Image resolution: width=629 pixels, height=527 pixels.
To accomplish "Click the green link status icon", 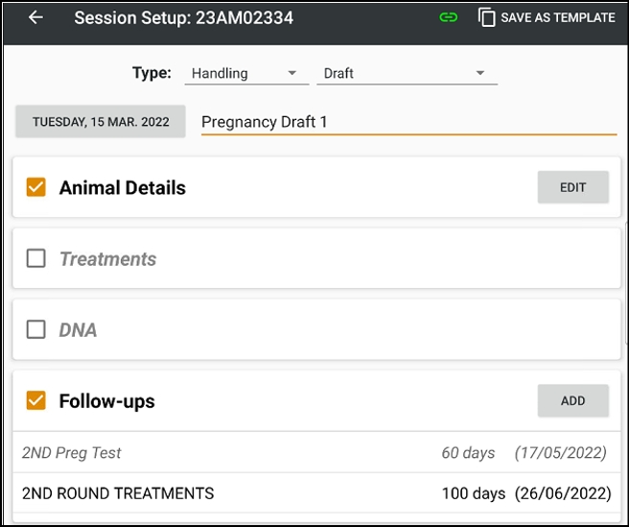I will click(449, 17).
